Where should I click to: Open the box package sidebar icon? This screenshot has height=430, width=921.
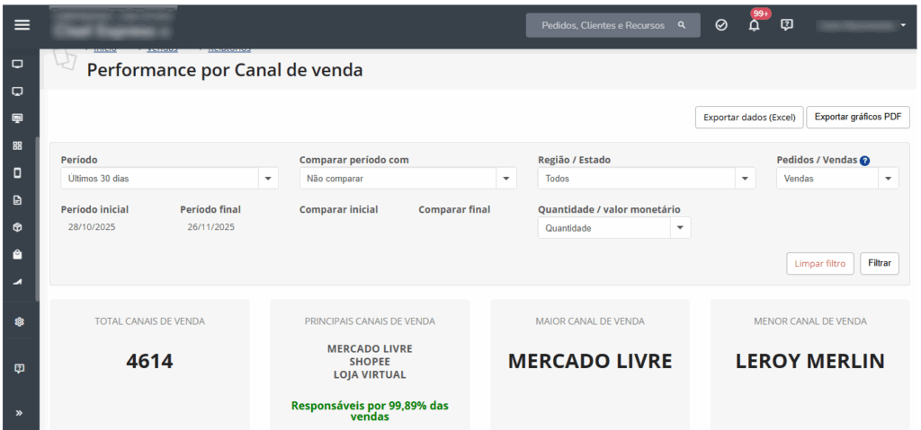(17, 227)
